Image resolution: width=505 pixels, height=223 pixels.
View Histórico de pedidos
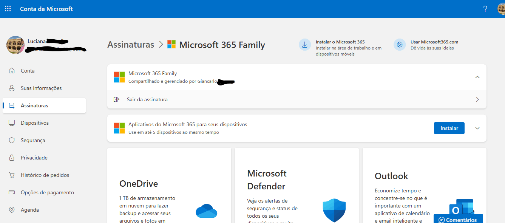tap(44, 175)
